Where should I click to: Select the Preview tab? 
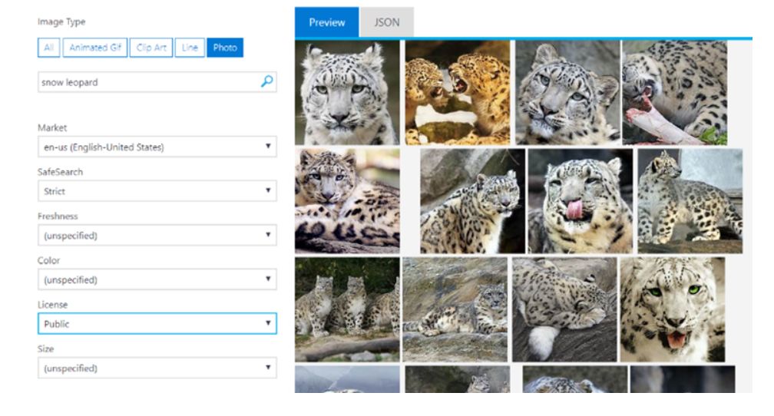tap(327, 22)
